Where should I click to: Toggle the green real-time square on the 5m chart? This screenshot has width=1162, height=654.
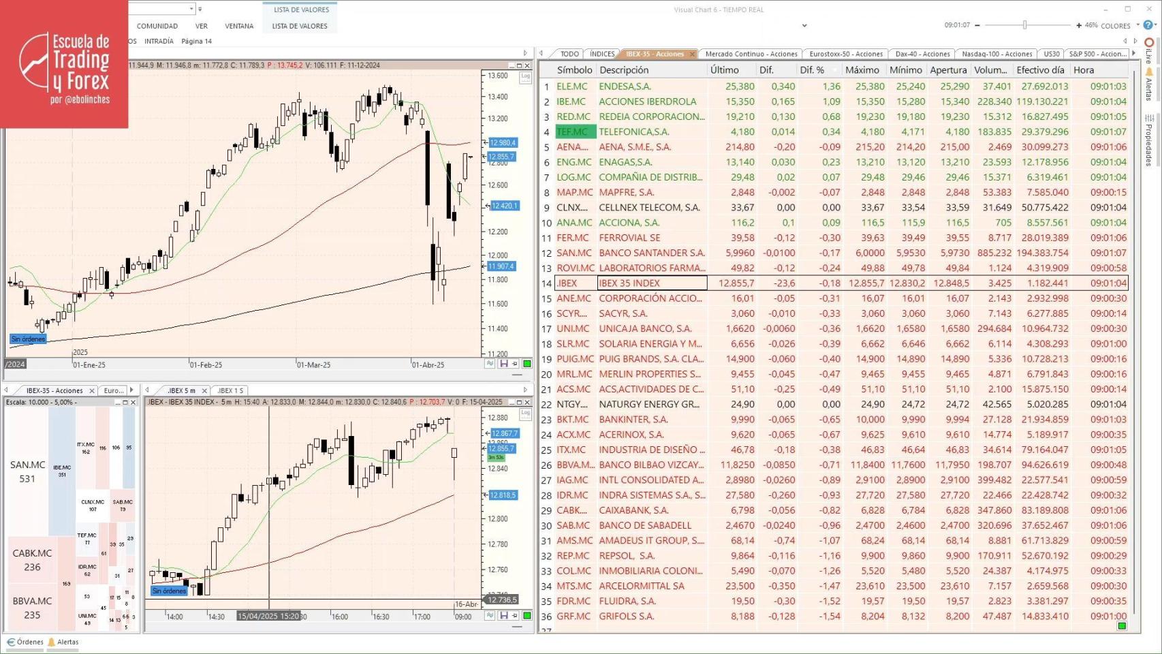point(526,616)
